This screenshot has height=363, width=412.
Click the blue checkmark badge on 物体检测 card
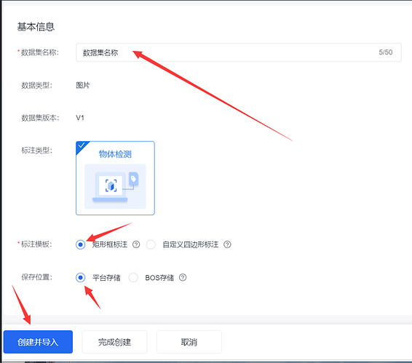(x=82, y=146)
